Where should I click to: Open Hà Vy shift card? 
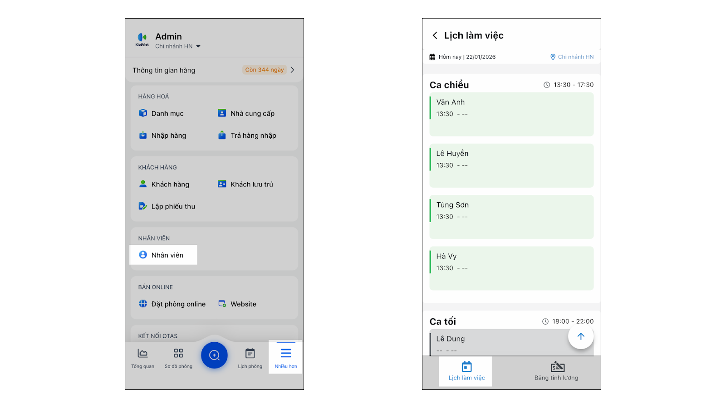click(511, 268)
